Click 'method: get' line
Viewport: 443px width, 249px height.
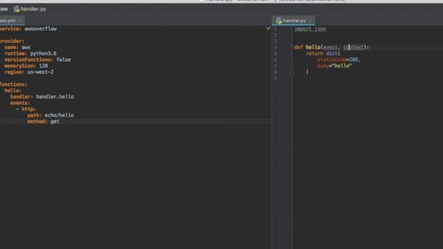pos(43,122)
